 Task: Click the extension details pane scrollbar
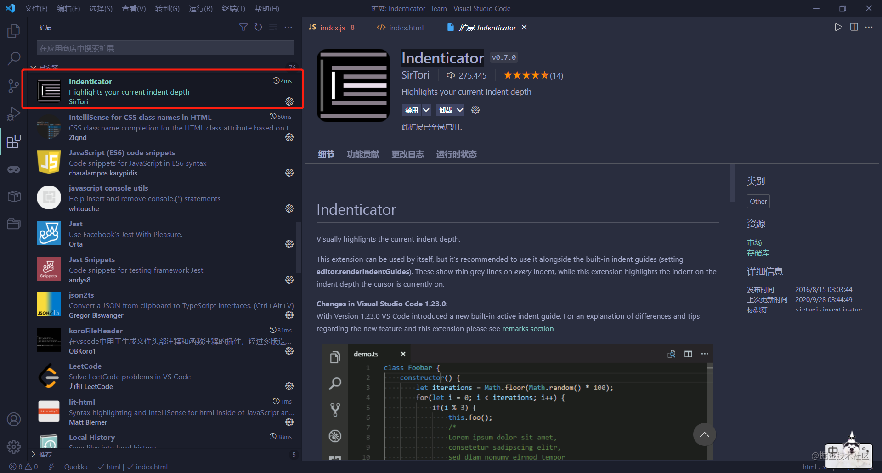tap(733, 183)
